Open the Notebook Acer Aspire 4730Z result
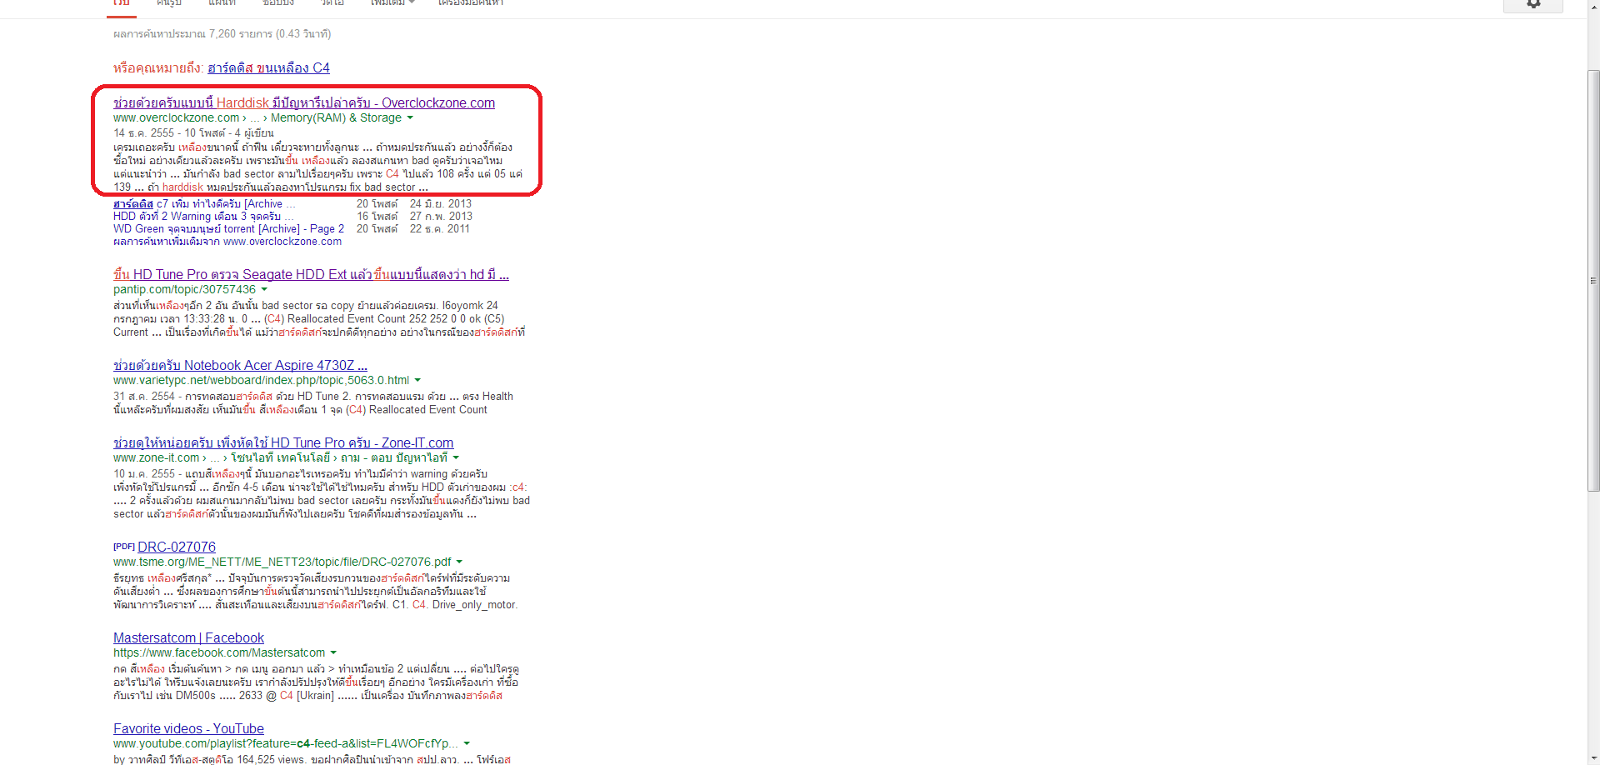The image size is (1600, 765). 240,366
